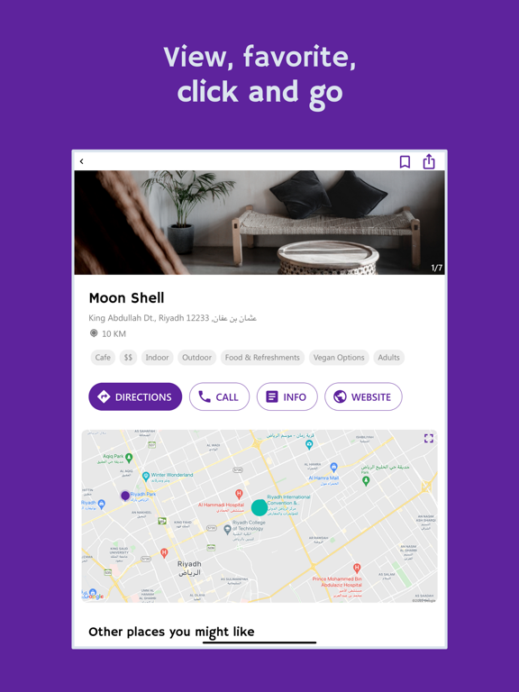Screen dimensions: 519x692
Task: Visit the WEBSITE button
Action: [x=363, y=396]
